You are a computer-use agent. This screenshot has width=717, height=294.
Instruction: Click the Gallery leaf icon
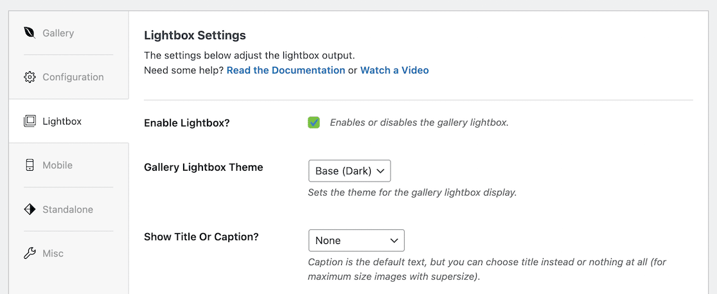(x=30, y=33)
